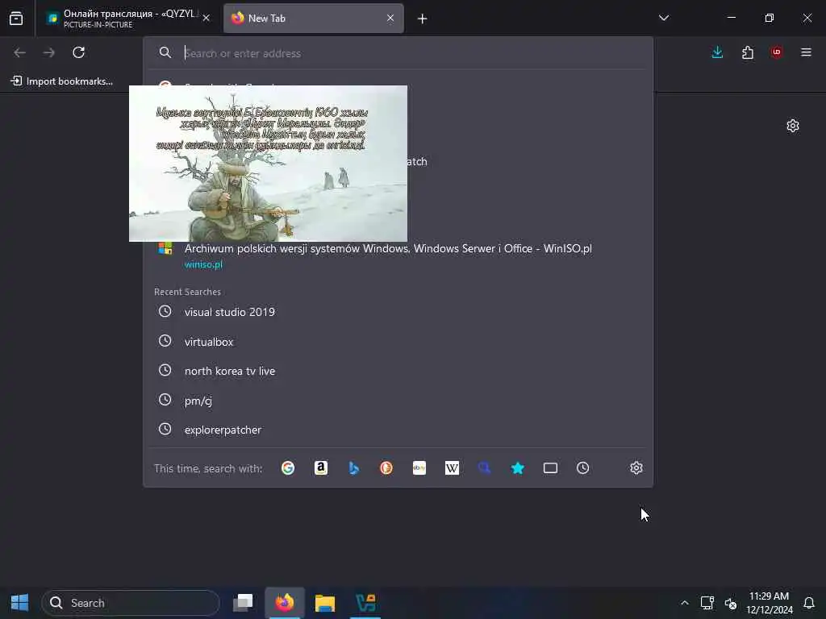Go back one page
The height and width of the screenshot is (619, 826).
pos(20,52)
